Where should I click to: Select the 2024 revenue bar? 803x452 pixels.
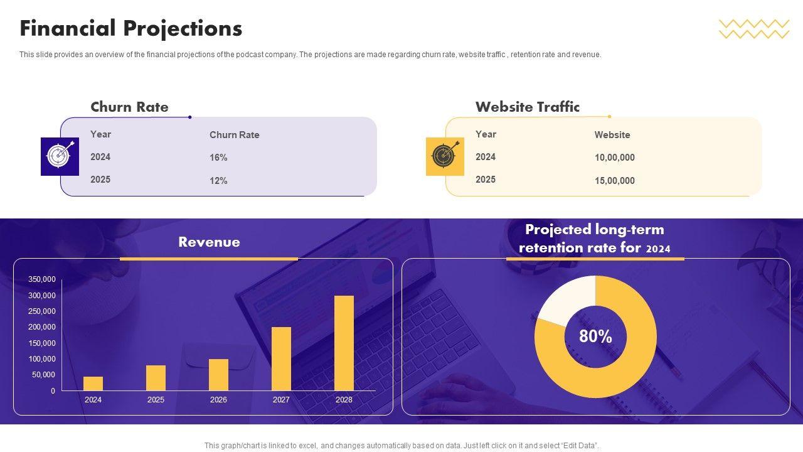pyautogui.click(x=93, y=384)
